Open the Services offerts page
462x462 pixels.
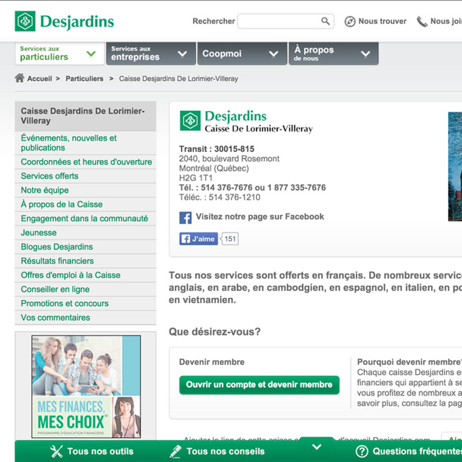point(85,176)
